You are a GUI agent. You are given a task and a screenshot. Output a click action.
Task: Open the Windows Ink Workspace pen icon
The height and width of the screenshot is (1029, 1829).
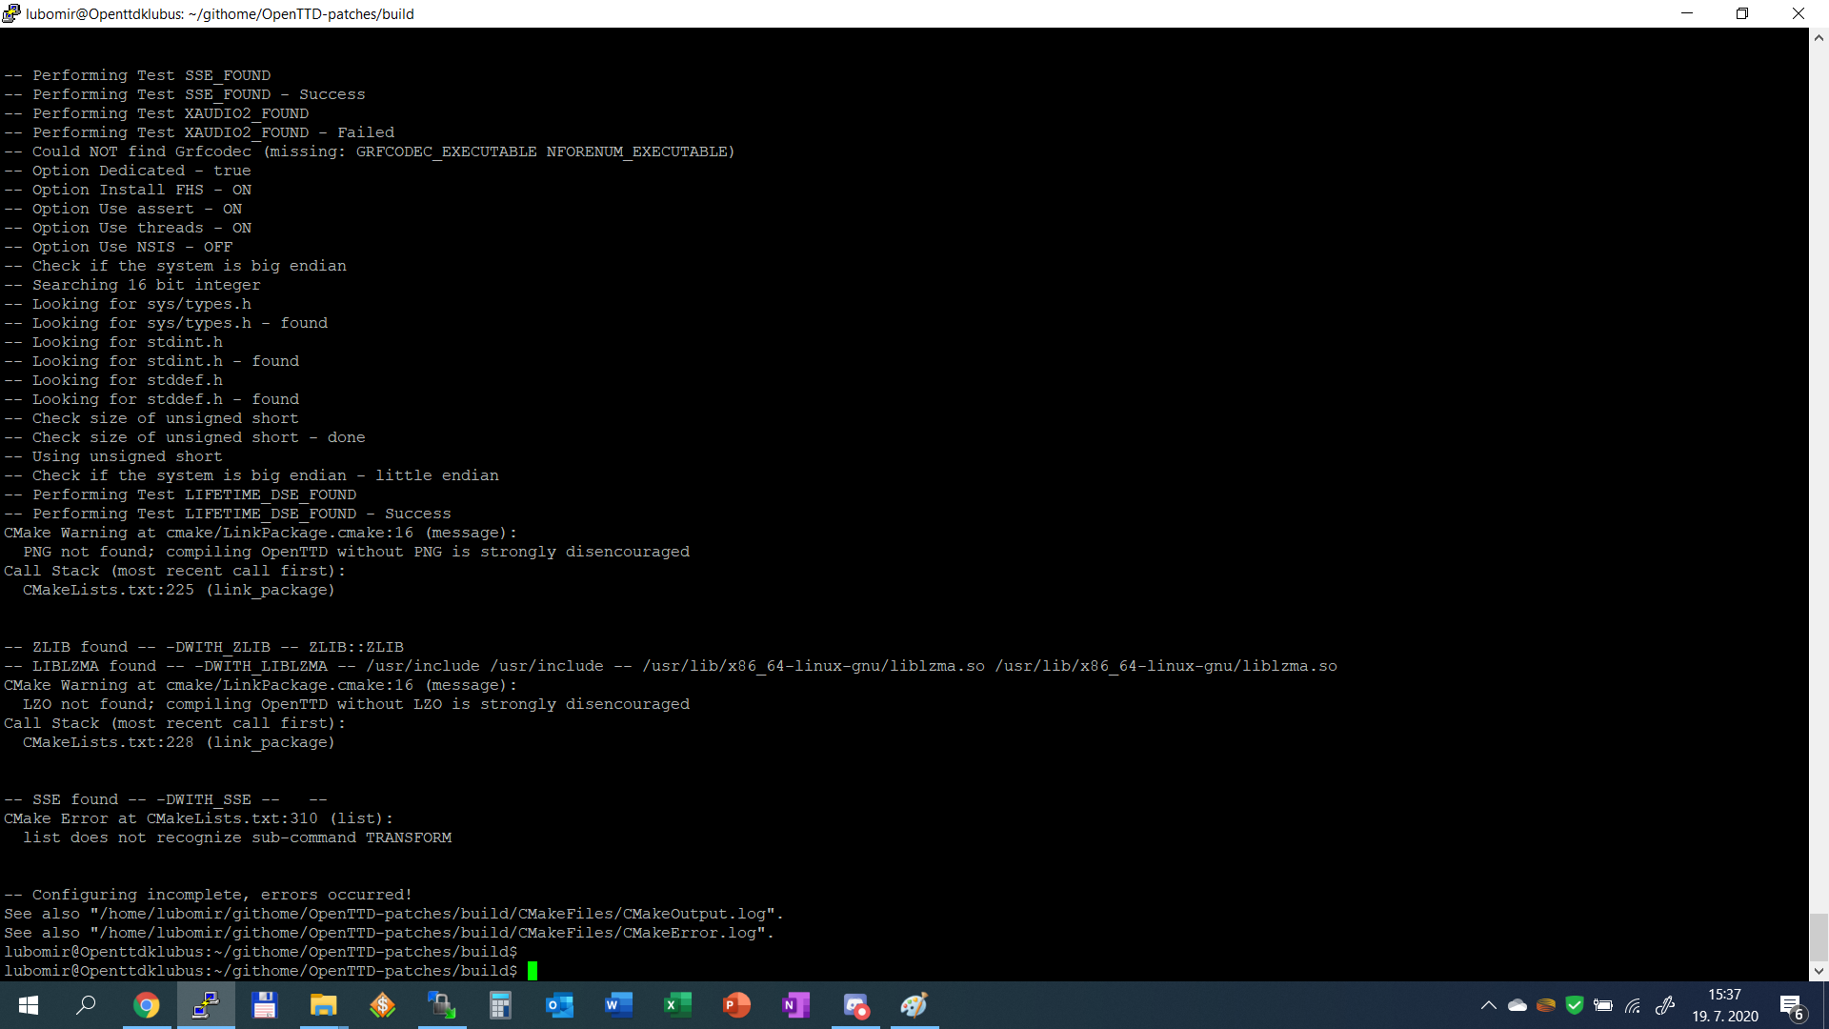click(1665, 1005)
